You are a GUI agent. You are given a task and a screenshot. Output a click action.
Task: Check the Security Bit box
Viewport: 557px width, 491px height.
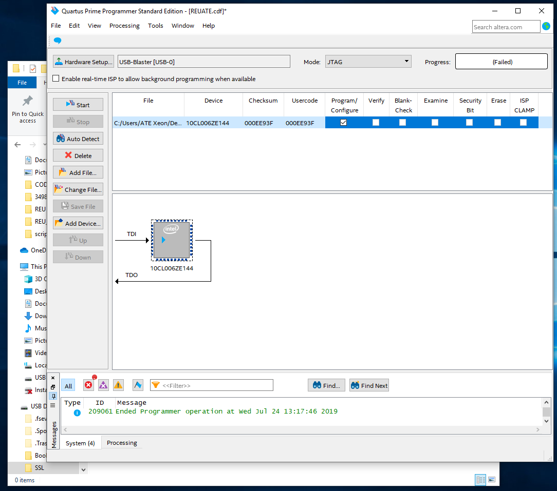click(469, 123)
